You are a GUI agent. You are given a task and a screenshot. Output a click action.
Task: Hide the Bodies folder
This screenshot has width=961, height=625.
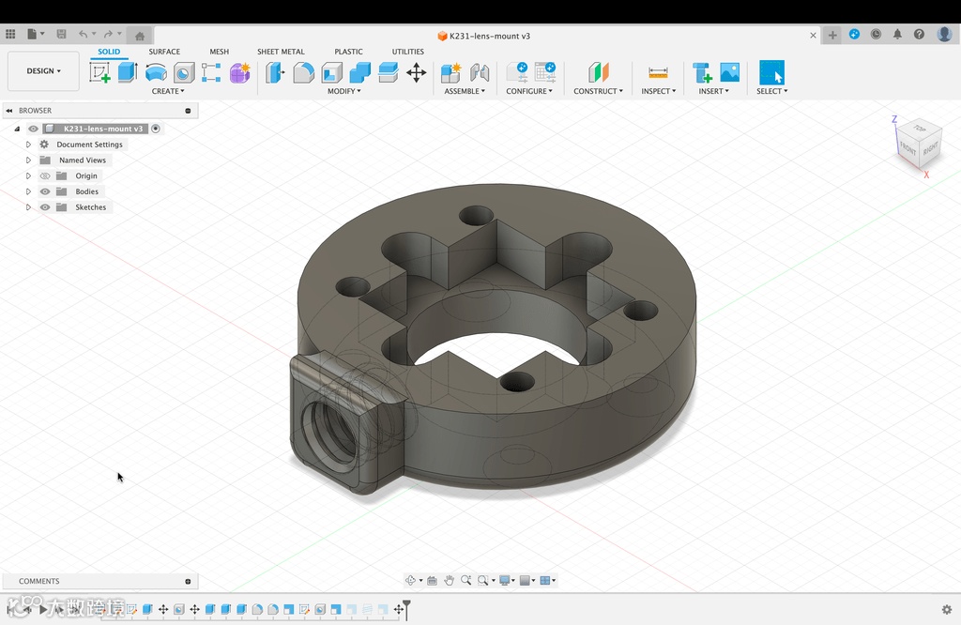click(45, 191)
